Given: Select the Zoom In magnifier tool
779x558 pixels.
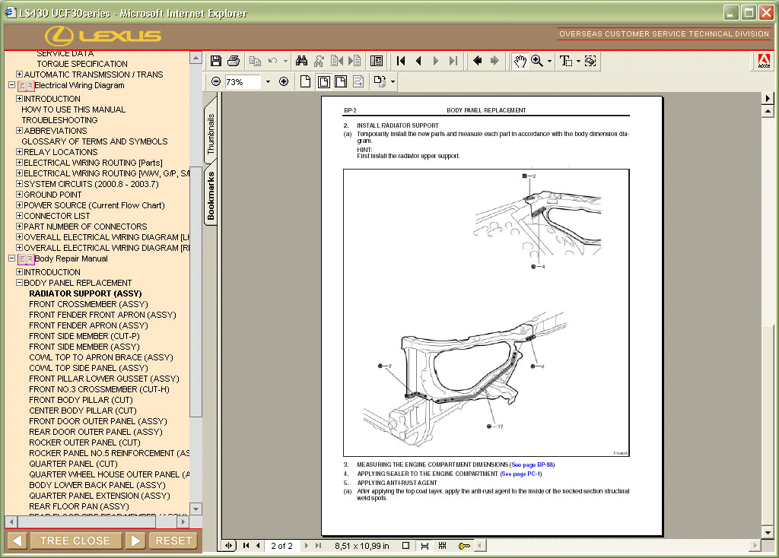Looking at the screenshot, I should pos(537,61).
